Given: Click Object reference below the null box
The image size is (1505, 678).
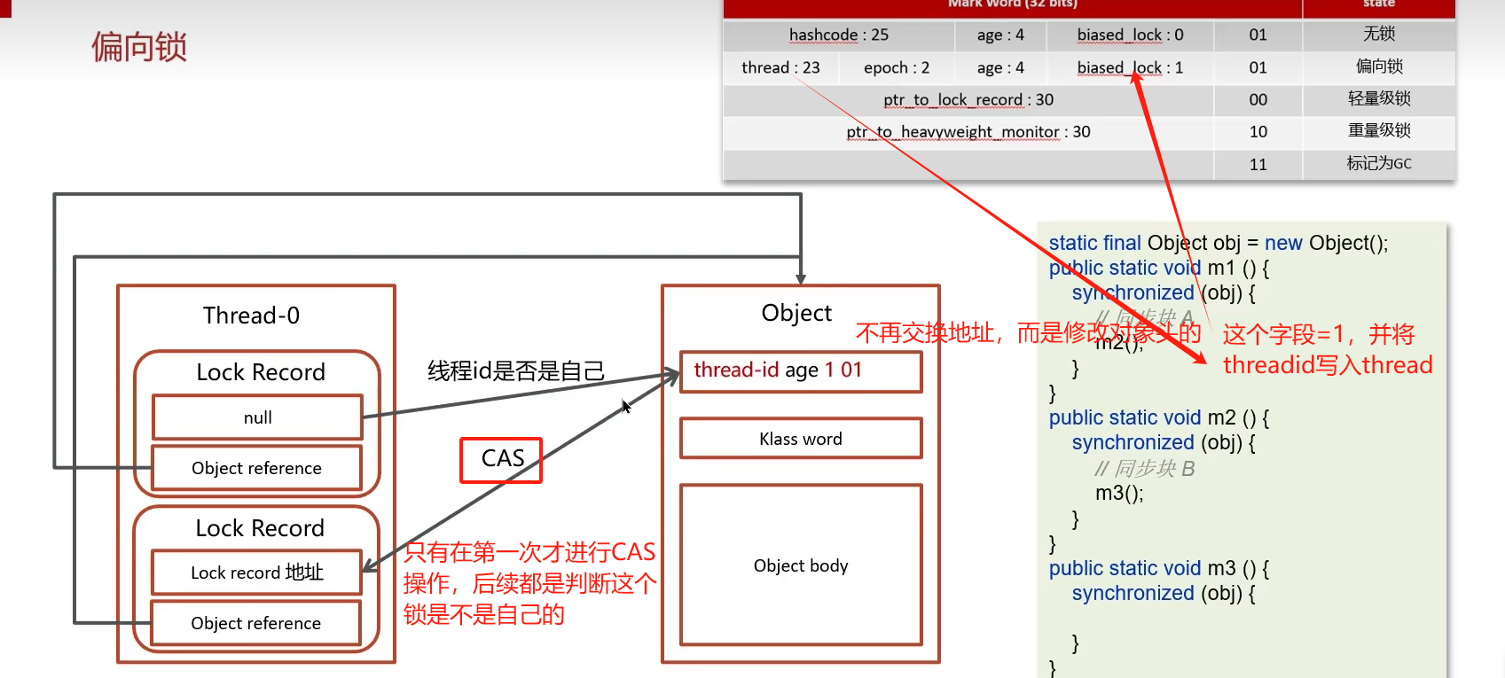Looking at the screenshot, I should pos(257,468).
